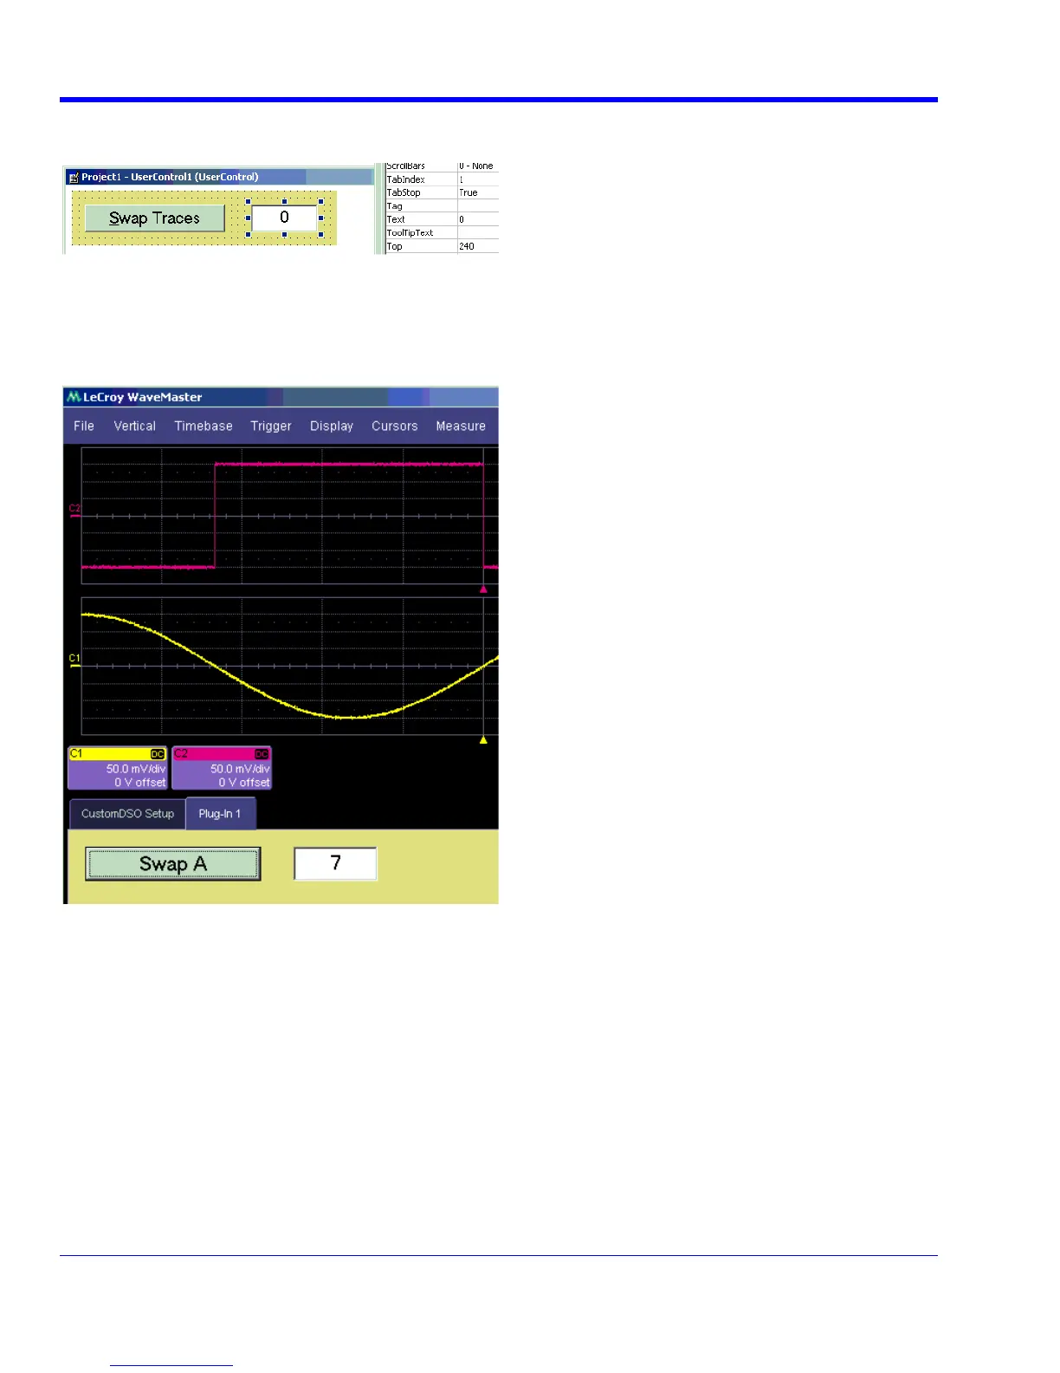Click the DC coupling indicator on C2 box
Screen dimensions: 1060x1373
pyautogui.click(x=262, y=754)
